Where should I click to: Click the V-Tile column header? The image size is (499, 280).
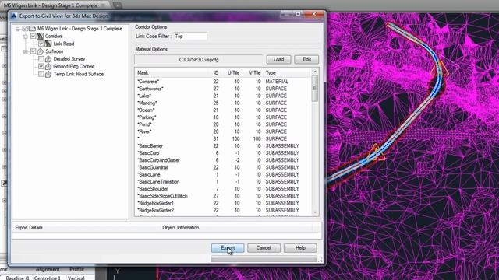(255, 72)
